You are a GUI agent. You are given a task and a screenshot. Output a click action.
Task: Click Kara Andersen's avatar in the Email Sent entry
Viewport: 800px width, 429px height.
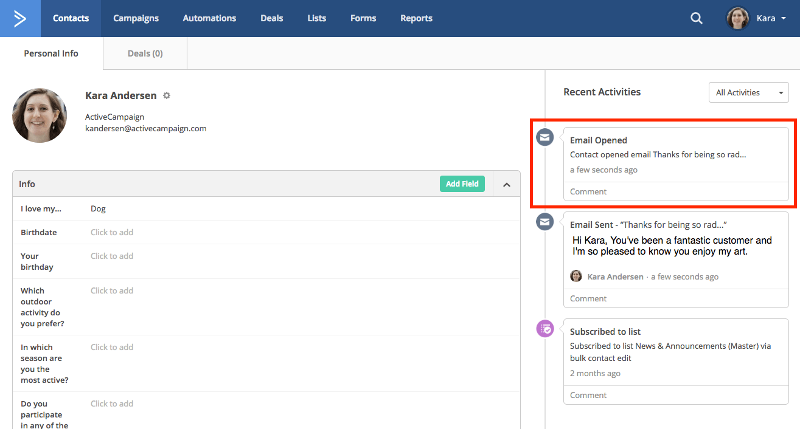[x=576, y=276]
